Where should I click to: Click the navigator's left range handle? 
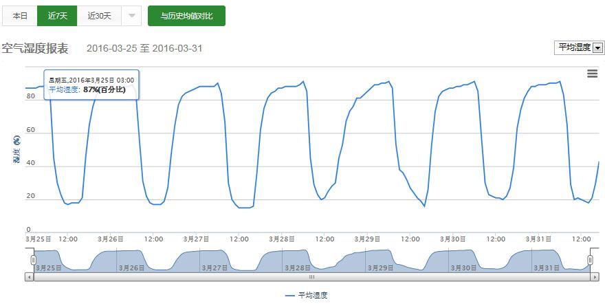point(33,260)
